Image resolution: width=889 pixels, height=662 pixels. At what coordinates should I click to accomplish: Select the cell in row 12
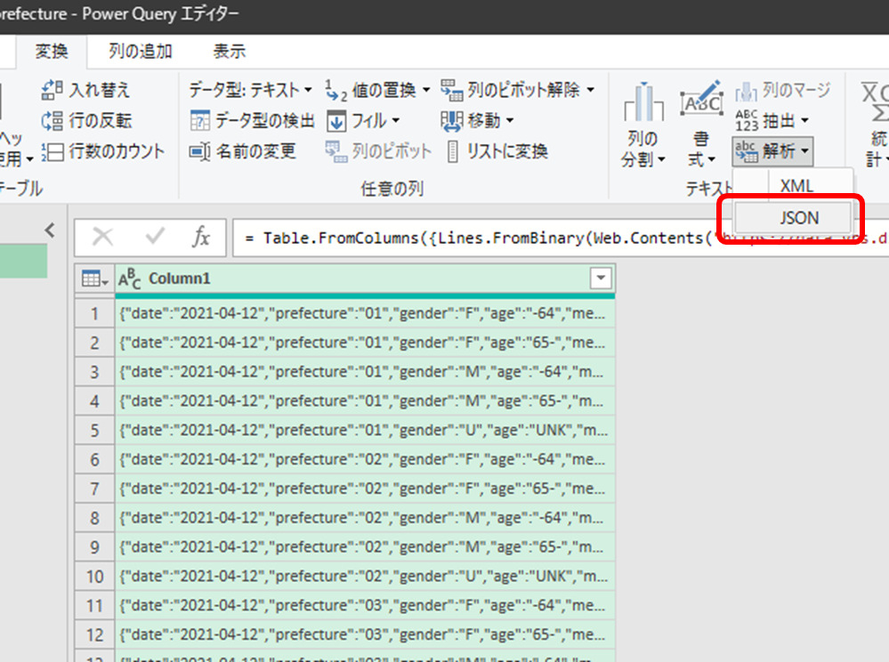365,634
